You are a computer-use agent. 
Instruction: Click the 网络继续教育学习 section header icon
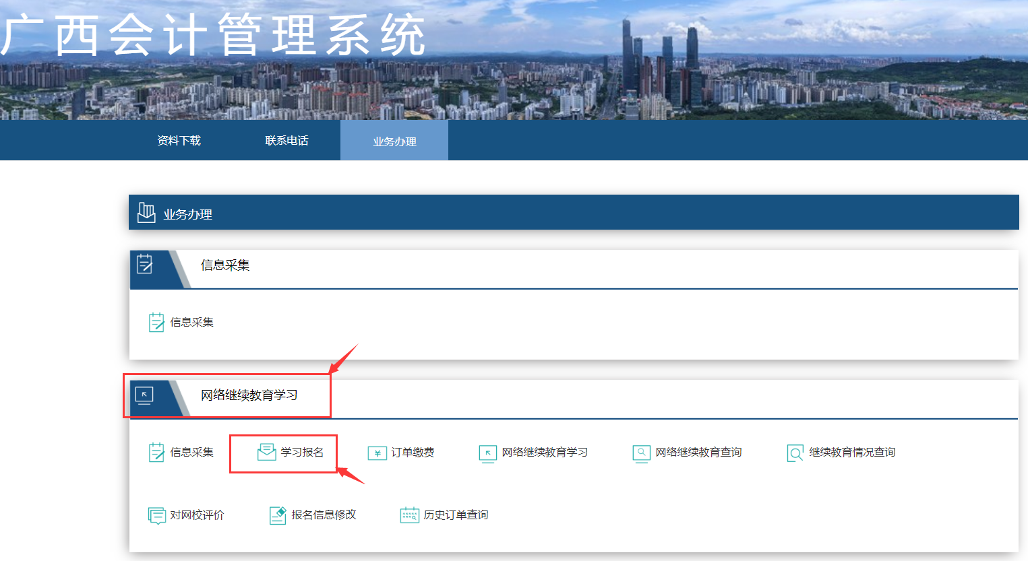[144, 396]
